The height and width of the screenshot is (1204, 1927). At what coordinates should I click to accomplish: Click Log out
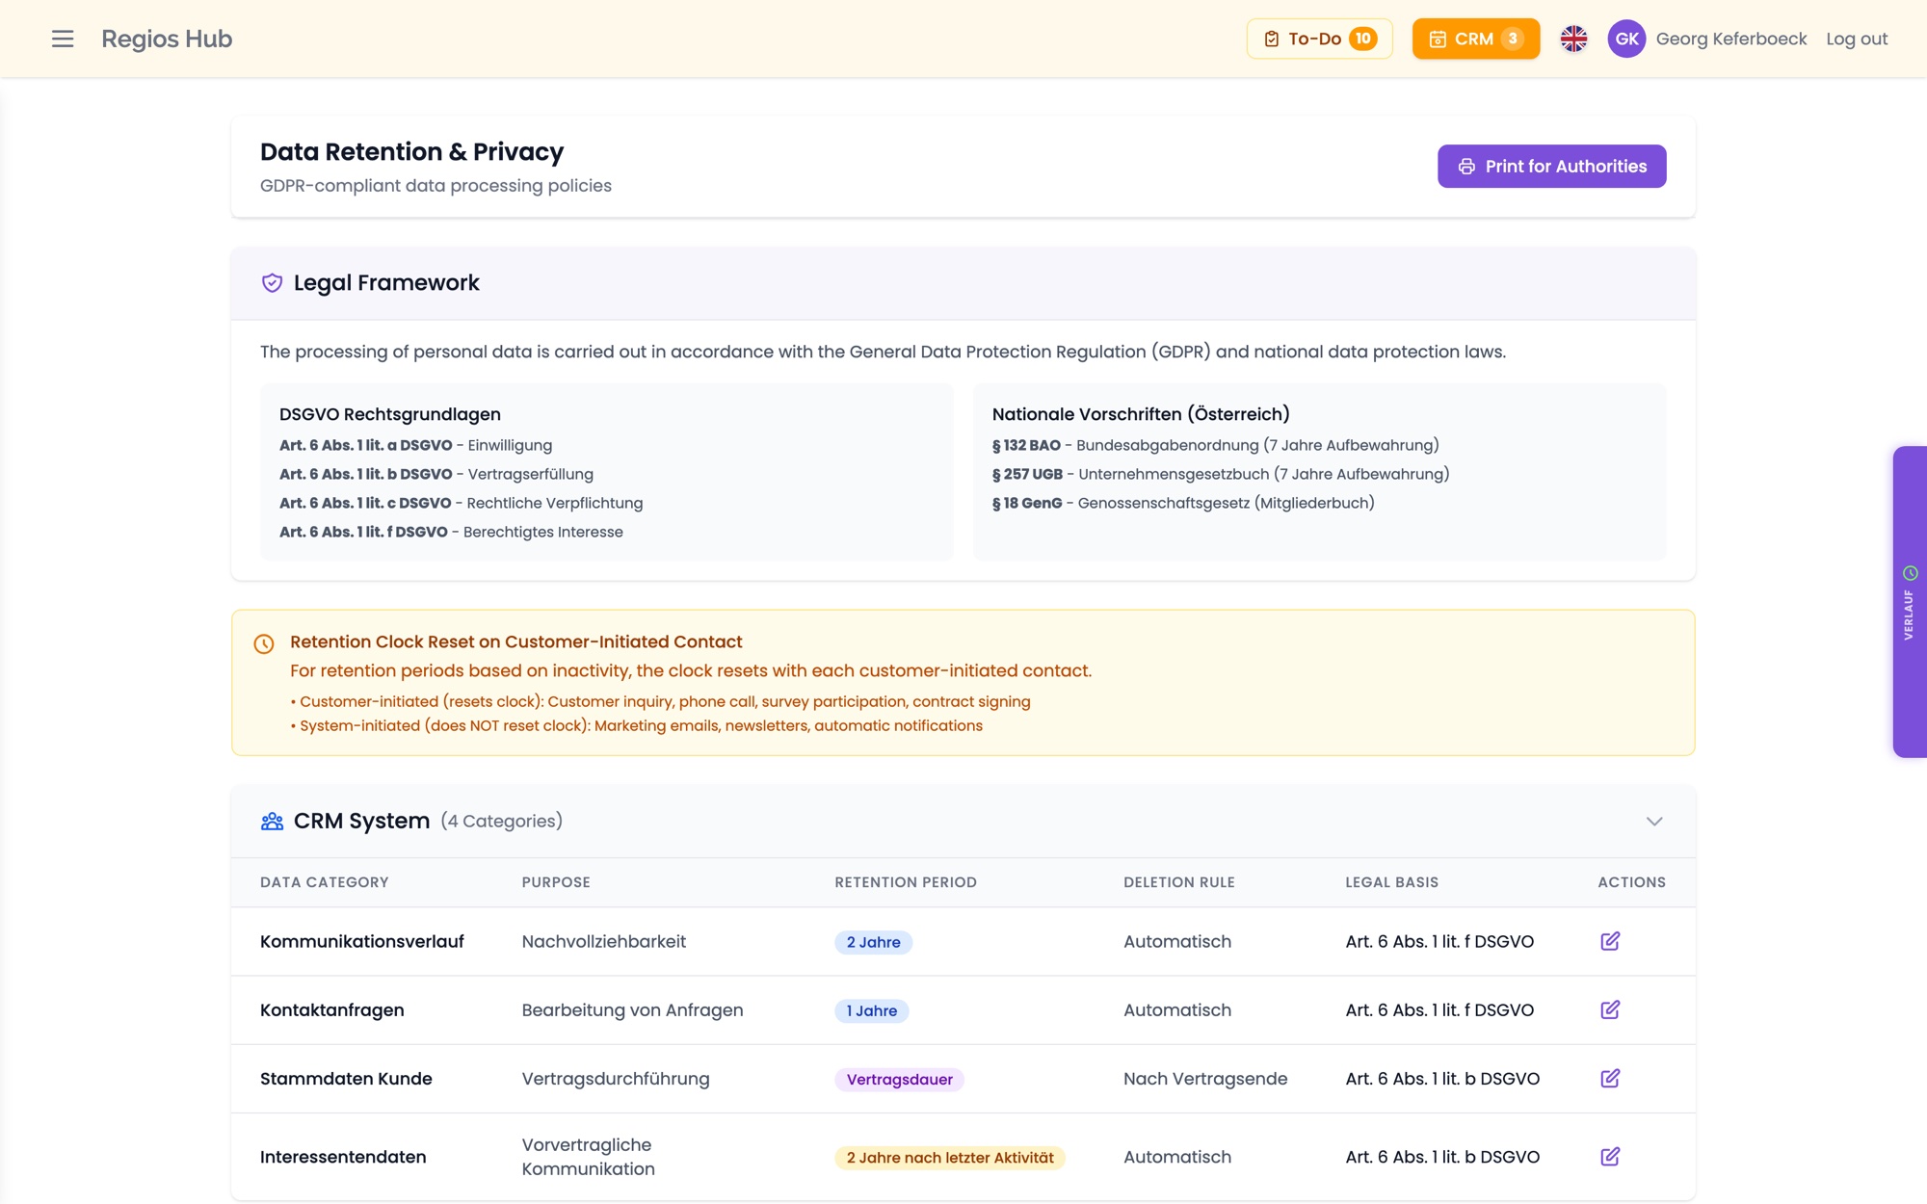point(1857,39)
